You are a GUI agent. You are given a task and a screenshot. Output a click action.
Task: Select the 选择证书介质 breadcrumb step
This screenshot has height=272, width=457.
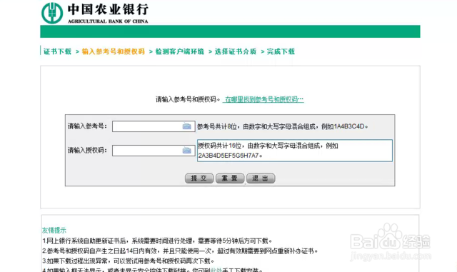pyautogui.click(x=236, y=51)
